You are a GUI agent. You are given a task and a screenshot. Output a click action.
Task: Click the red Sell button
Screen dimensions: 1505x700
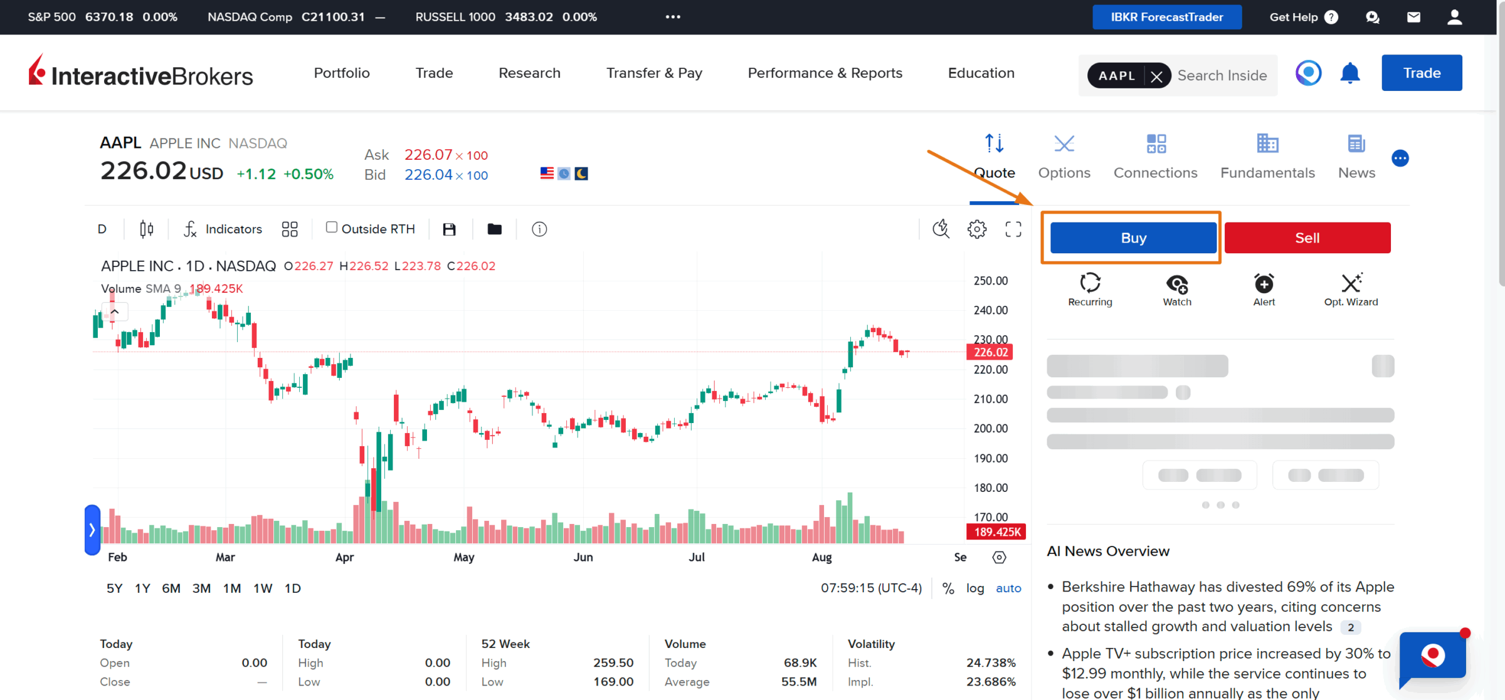[x=1307, y=238]
